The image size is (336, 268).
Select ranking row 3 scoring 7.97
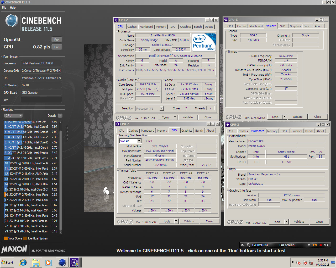click(x=31, y=127)
